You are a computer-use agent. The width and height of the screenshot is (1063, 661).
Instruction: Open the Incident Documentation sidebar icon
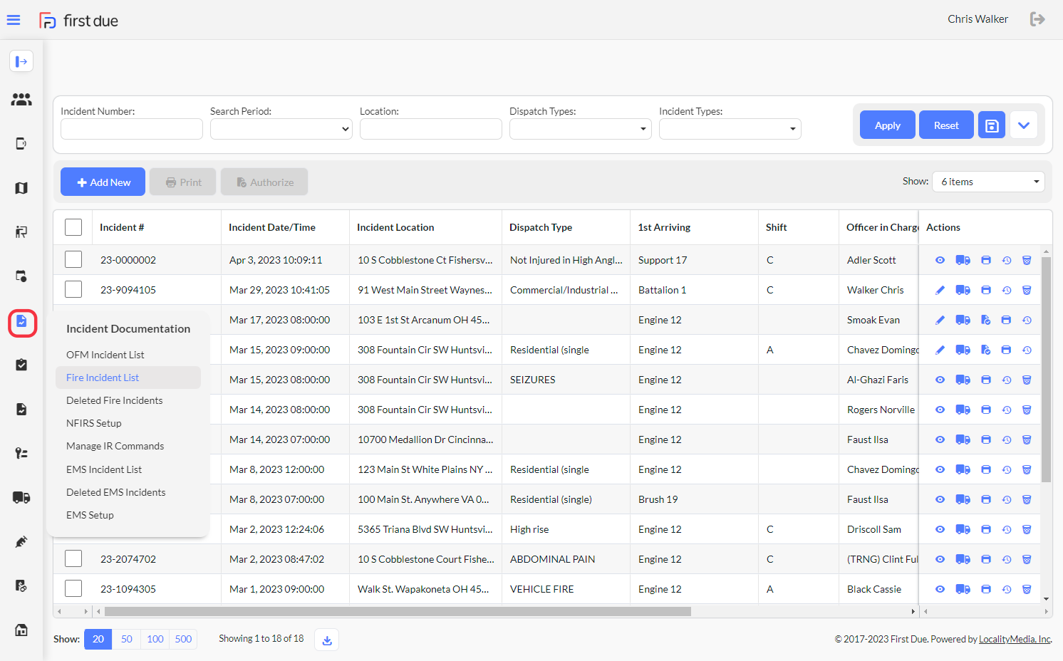[x=22, y=321]
